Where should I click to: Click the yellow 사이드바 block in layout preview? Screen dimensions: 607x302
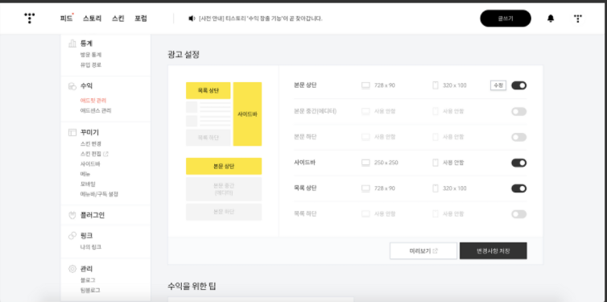pyautogui.click(x=247, y=114)
